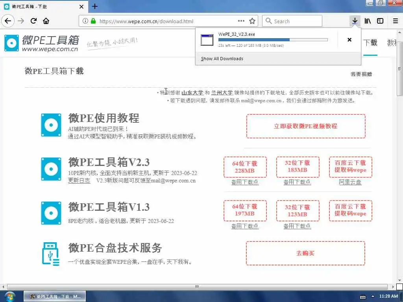Click the download progress bar

[x=273, y=40]
